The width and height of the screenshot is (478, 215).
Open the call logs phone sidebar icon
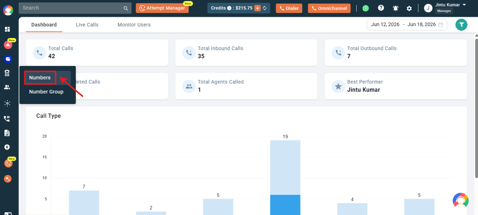click(x=7, y=119)
